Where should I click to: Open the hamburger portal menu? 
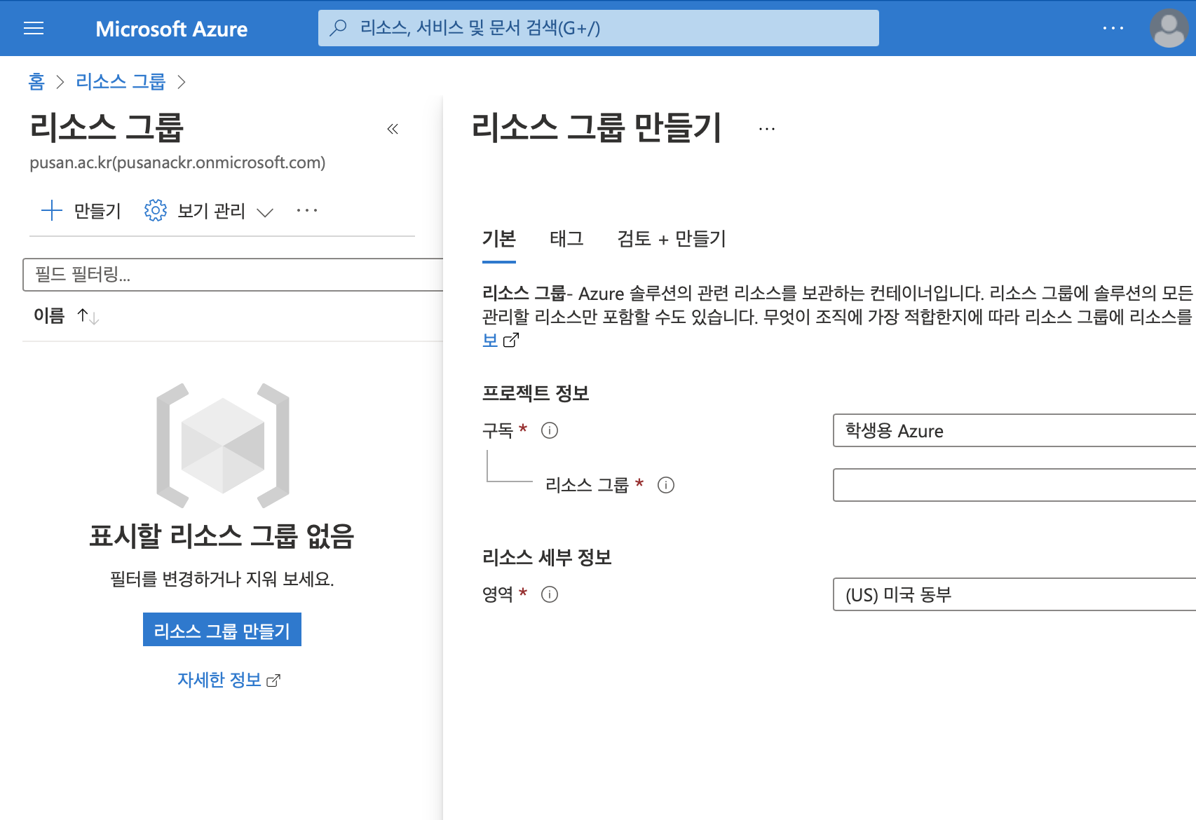pos(34,28)
